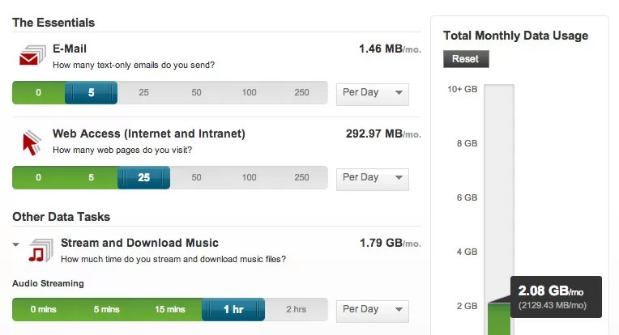Set E-Mail slider to 25 emails
The image size is (619, 335).
(143, 92)
